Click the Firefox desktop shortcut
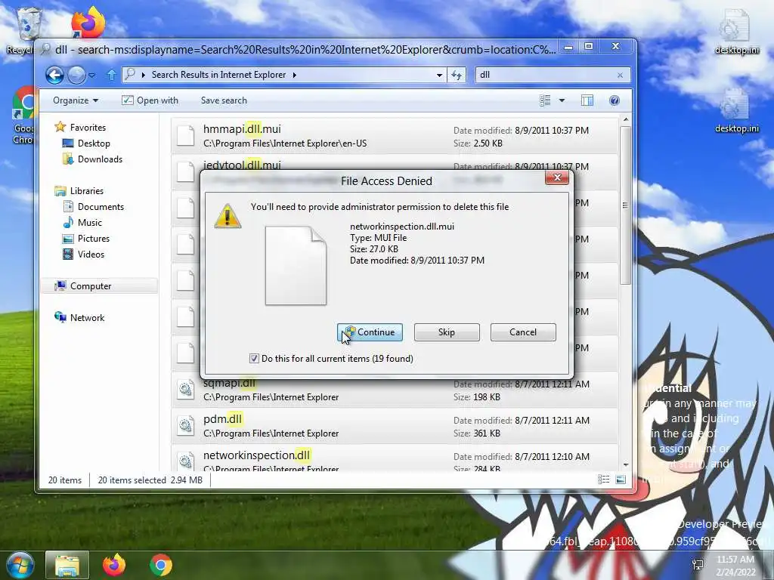This screenshot has width=774, height=580. tap(88, 22)
